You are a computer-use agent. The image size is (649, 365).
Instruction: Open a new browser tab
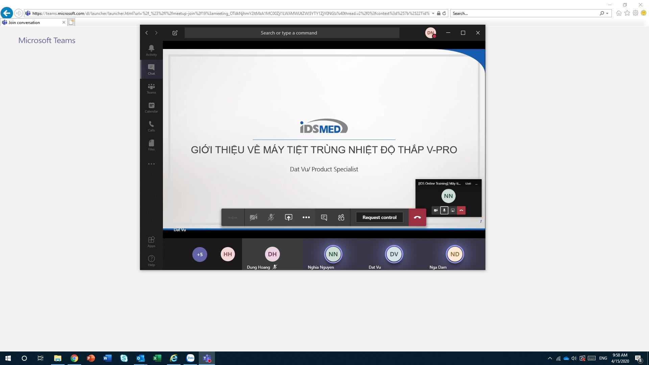(71, 22)
